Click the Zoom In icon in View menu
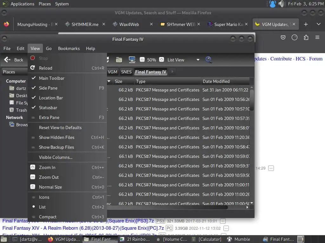Screen dimensions: 325x243 (33, 167)
